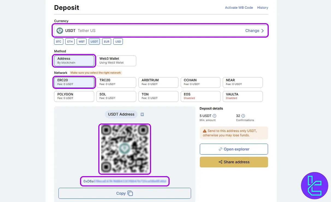Click the '5 USDT' minimum amount value

[206, 116]
